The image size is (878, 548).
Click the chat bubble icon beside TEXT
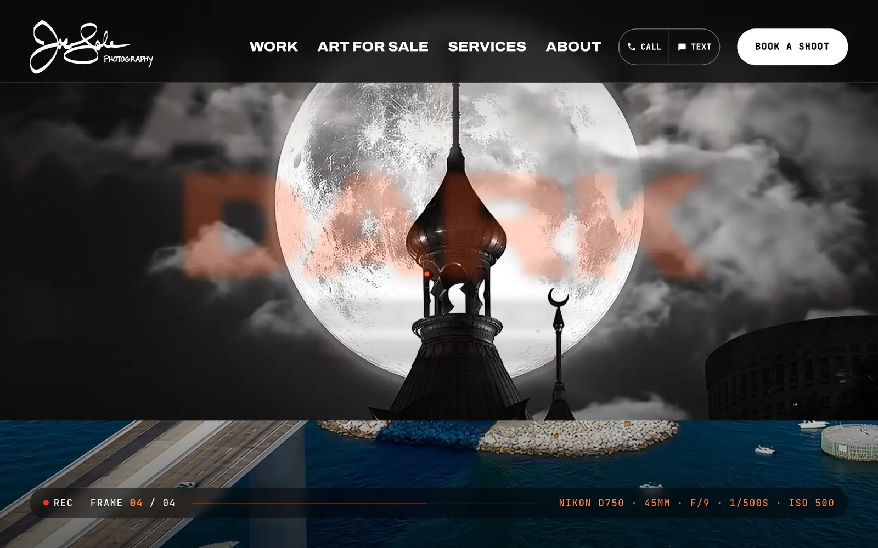coord(682,47)
